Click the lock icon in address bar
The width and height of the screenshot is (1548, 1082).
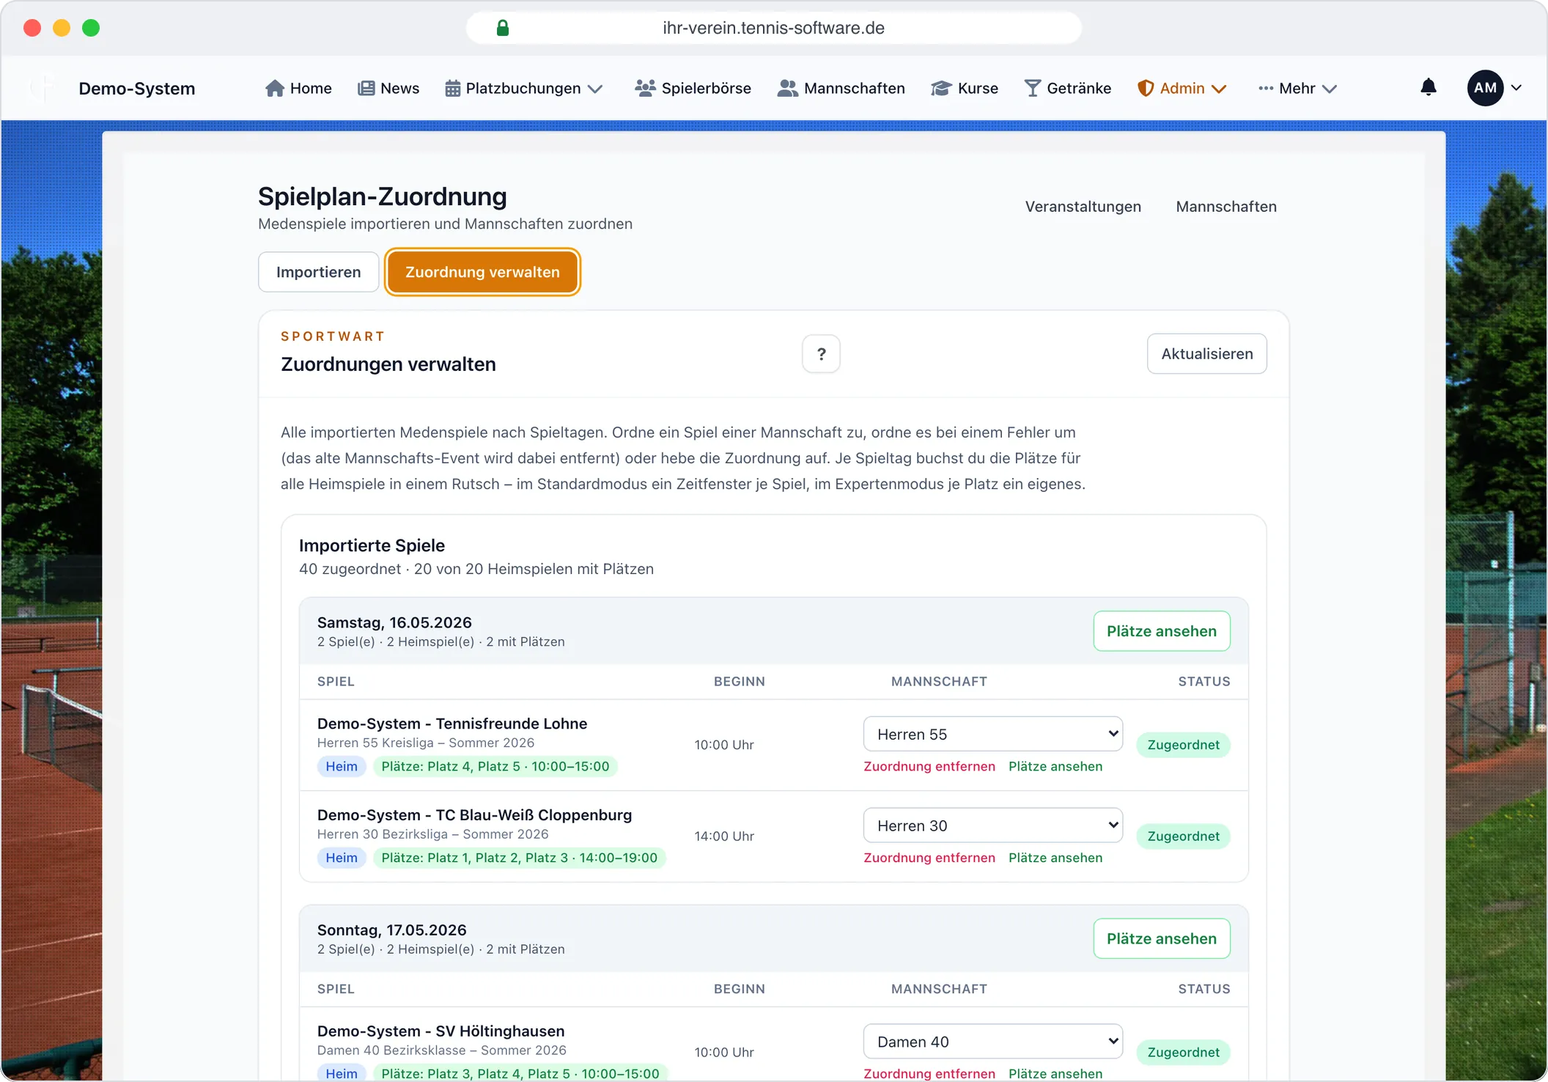503,28
